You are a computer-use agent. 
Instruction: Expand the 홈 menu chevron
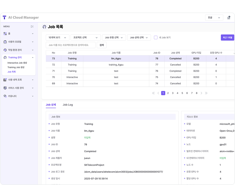coord(33,34)
